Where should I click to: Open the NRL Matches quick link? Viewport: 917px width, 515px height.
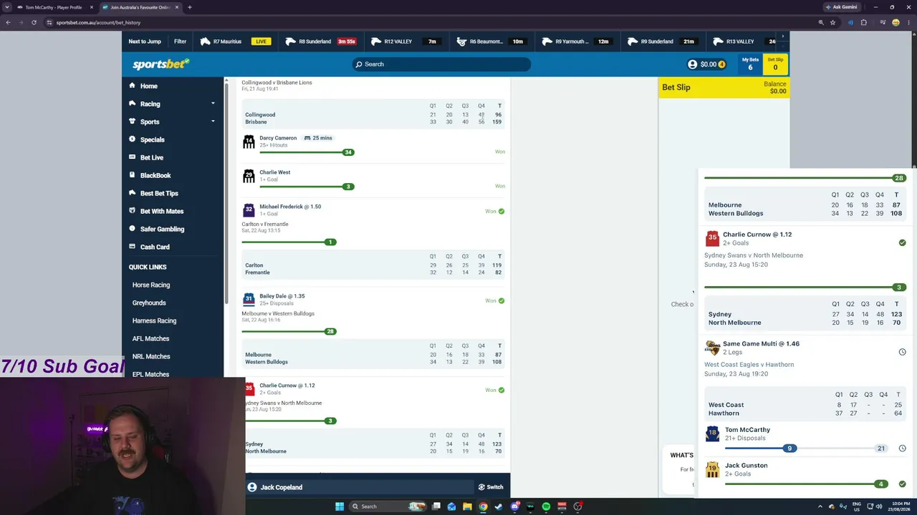(x=151, y=356)
